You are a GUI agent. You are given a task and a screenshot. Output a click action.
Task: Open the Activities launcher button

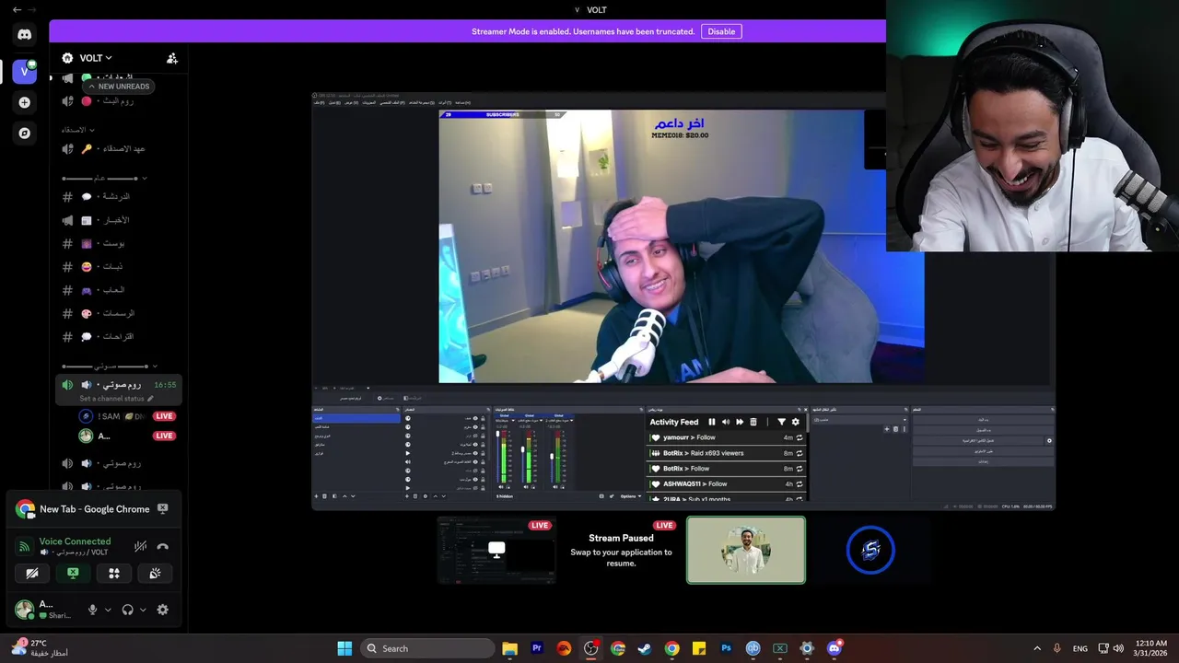pos(114,573)
